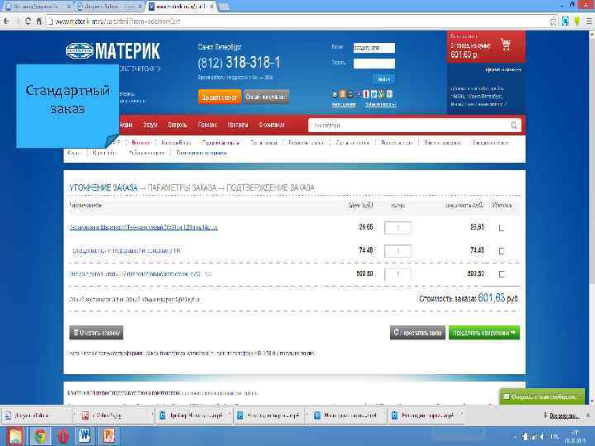This screenshot has width=595, height=446.
Task: Tick delete checkbox for 26,65 row
Action: [502, 228]
